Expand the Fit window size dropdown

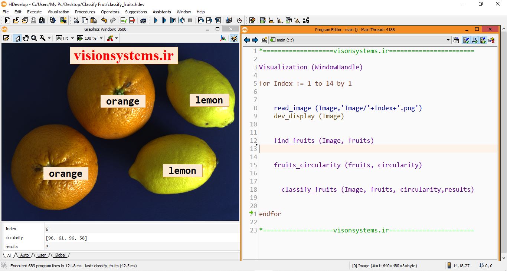click(72, 38)
